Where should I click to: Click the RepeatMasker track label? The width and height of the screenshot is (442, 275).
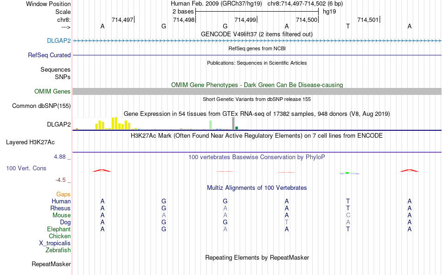pos(51,264)
